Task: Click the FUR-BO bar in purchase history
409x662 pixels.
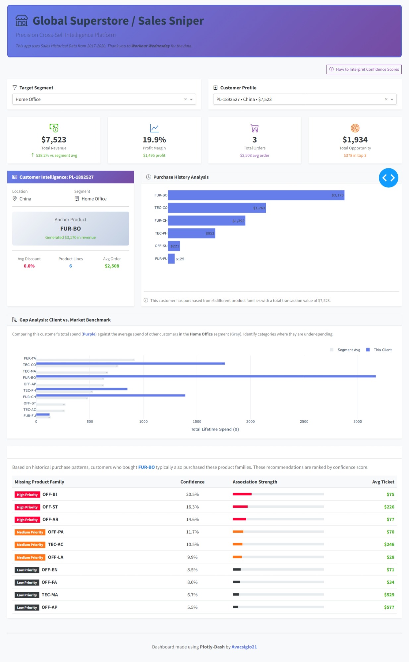Action: (256, 195)
